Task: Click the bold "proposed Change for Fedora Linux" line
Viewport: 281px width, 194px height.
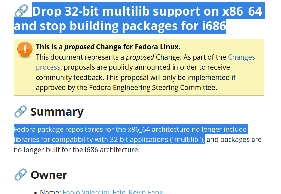Action: coord(108,47)
